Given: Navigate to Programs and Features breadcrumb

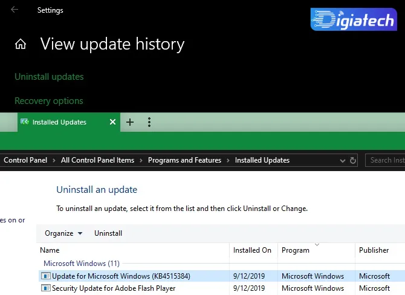Looking at the screenshot, I should pyautogui.click(x=184, y=160).
